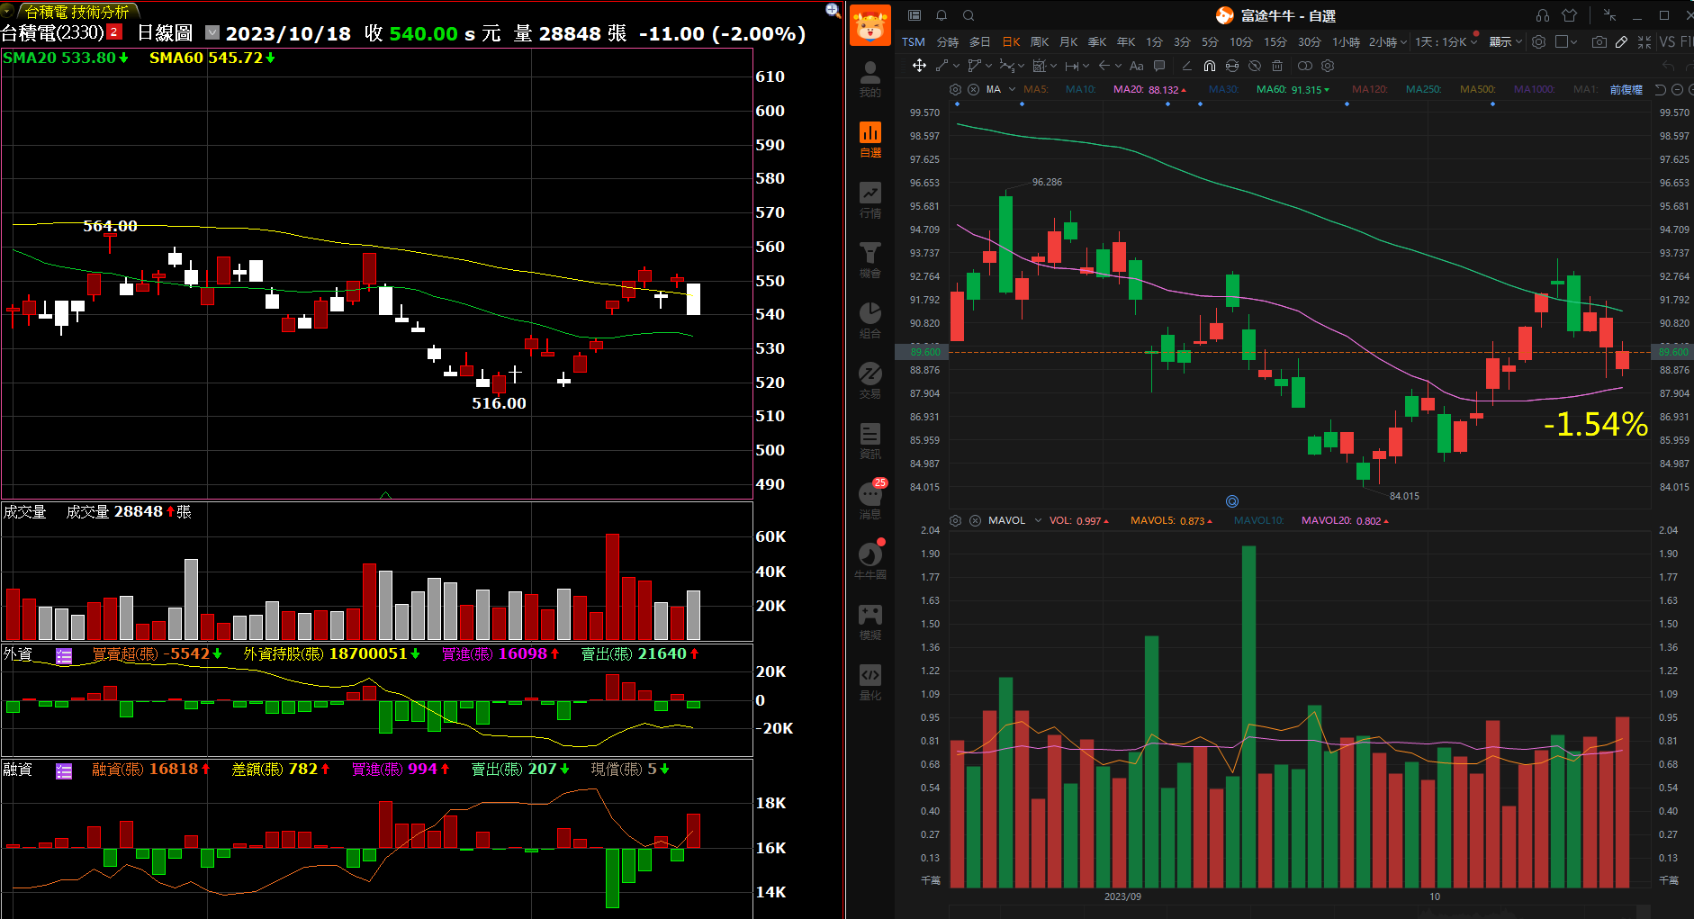Screen dimensions: 1694x919
Task: Open the 日線圖 period dropdown in 台積電 window
Action: (x=212, y=32)
